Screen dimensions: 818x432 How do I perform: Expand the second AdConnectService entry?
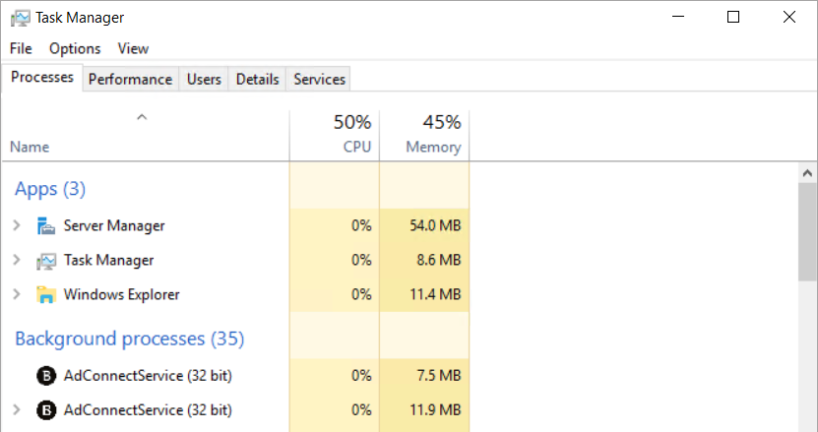pyautogui.click(x=17, y=409)
